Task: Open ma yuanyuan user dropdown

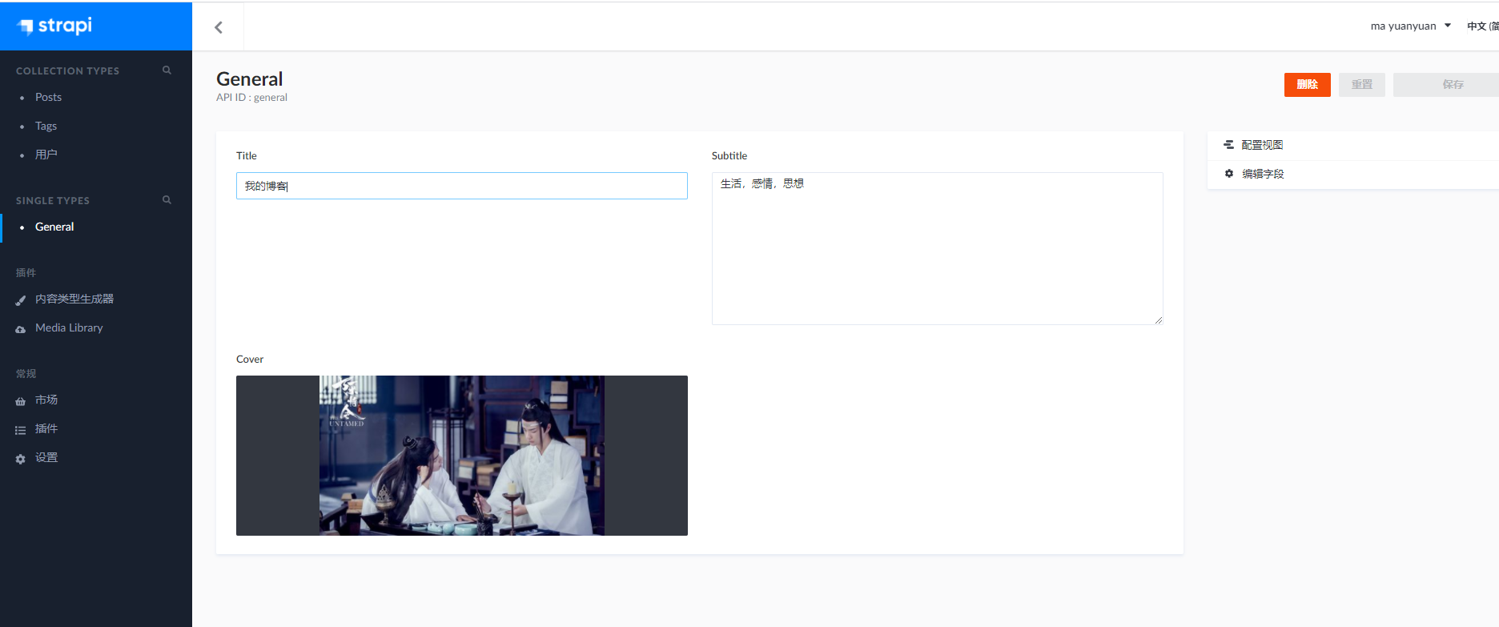Action: point(1410,26)
